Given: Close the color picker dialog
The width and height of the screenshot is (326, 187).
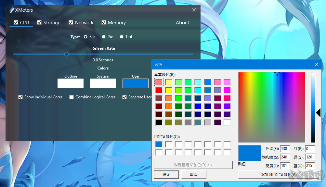Looking at the screenshot, I should tap(317, 64).
